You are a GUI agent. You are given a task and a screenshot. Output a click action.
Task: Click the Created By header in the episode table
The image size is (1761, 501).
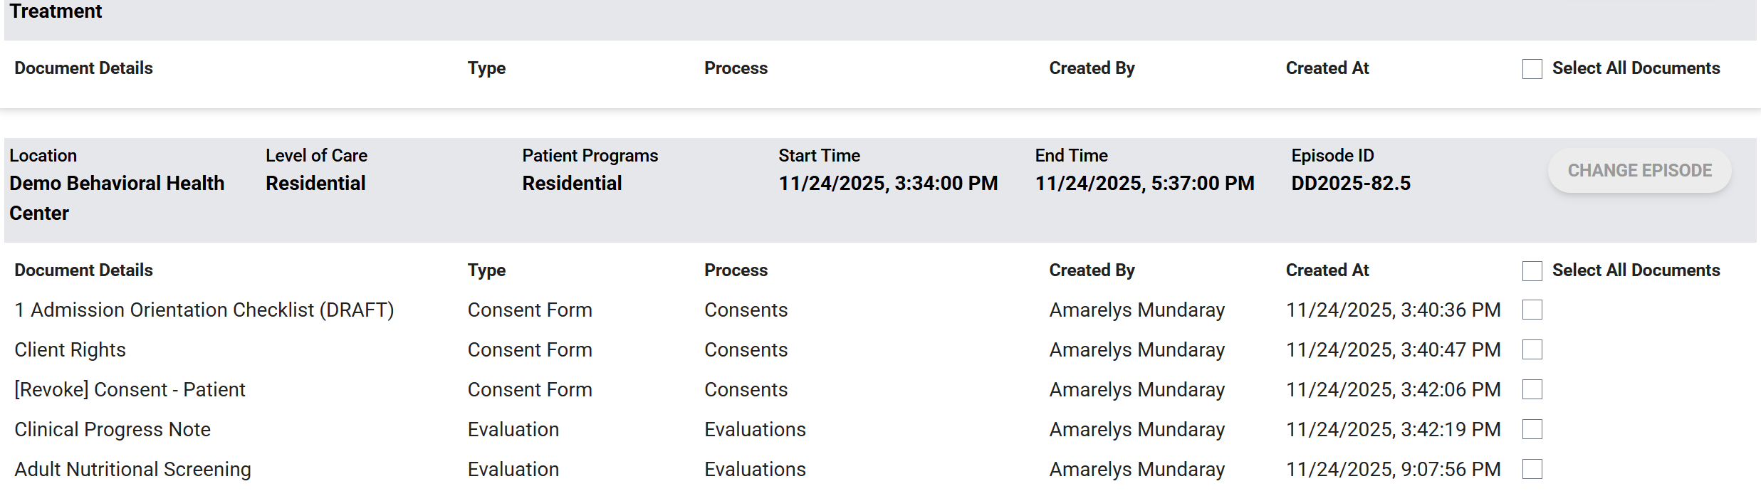pos(1092,270)
